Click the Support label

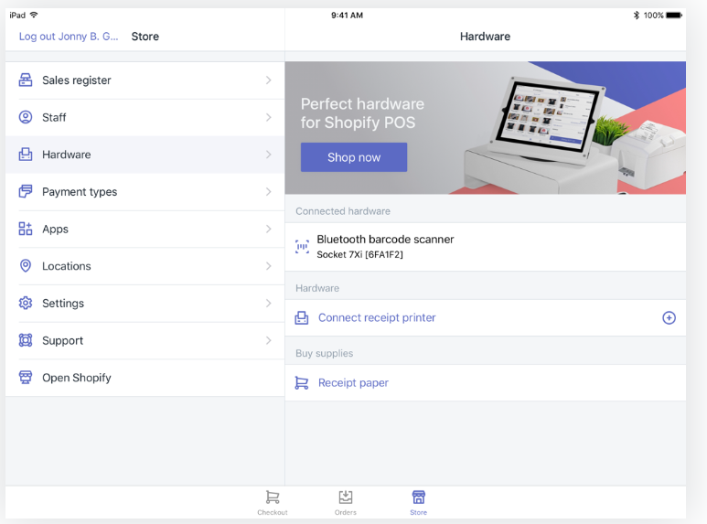pyautogui.click(x=63, y=341)
